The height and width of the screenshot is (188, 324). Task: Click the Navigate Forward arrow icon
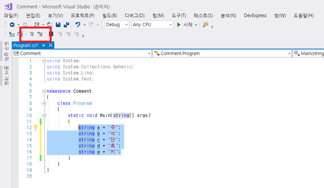click(25, 25)
